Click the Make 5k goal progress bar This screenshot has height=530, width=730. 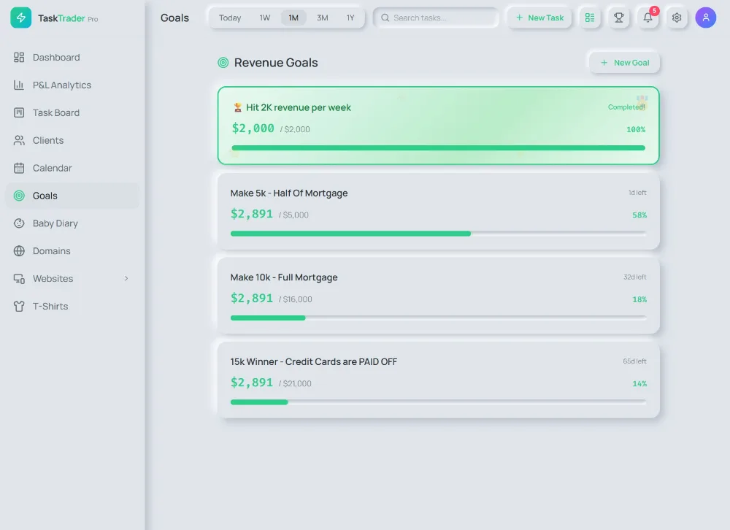coord(438,234)
